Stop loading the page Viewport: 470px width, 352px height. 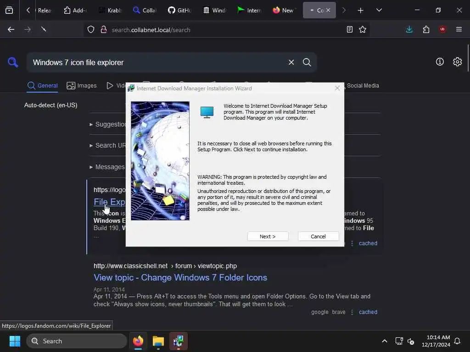44,29
